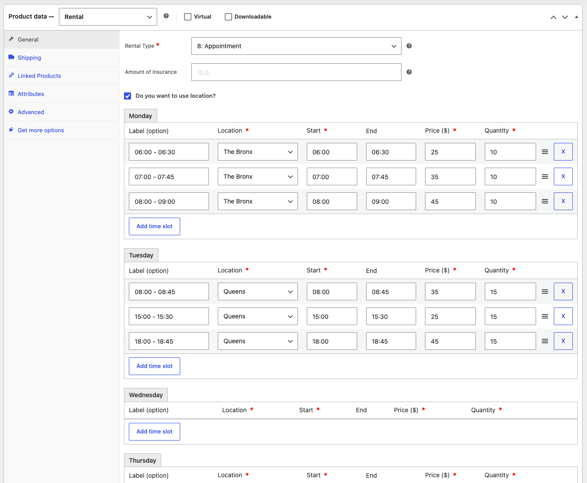This screenshot has height=483, width=587.
Task: Edit Monday price field with 25
Action: click(450, 152)
